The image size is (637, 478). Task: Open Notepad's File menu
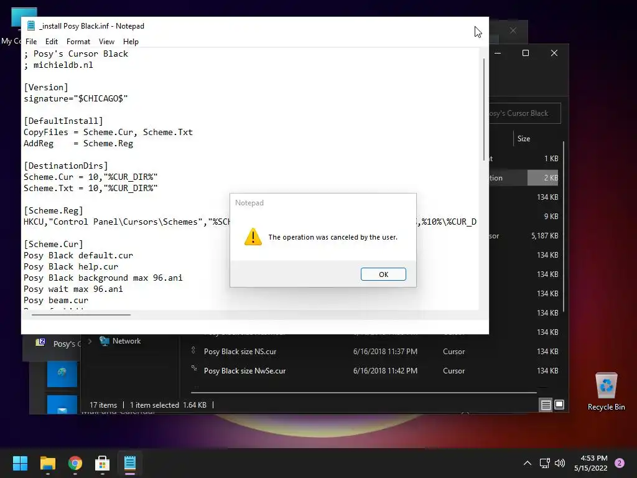pyautogui.click(x=31, y=42)
